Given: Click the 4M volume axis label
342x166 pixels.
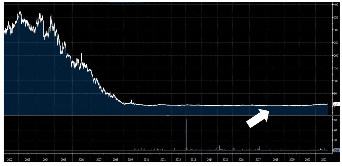Looking at the screenshot, I should 335,130.
